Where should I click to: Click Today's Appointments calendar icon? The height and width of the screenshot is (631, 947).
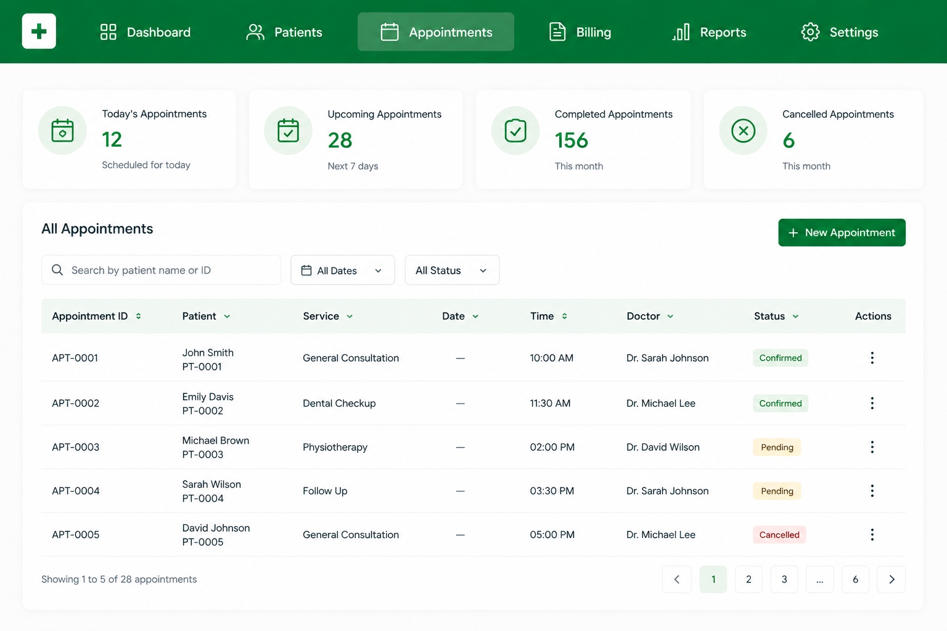click(x=62, y=131)
